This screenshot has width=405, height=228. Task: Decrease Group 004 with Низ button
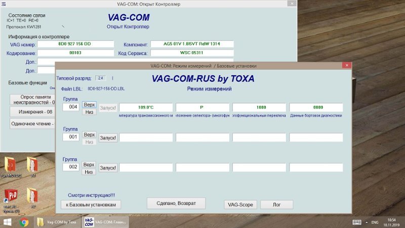point(90,112)
